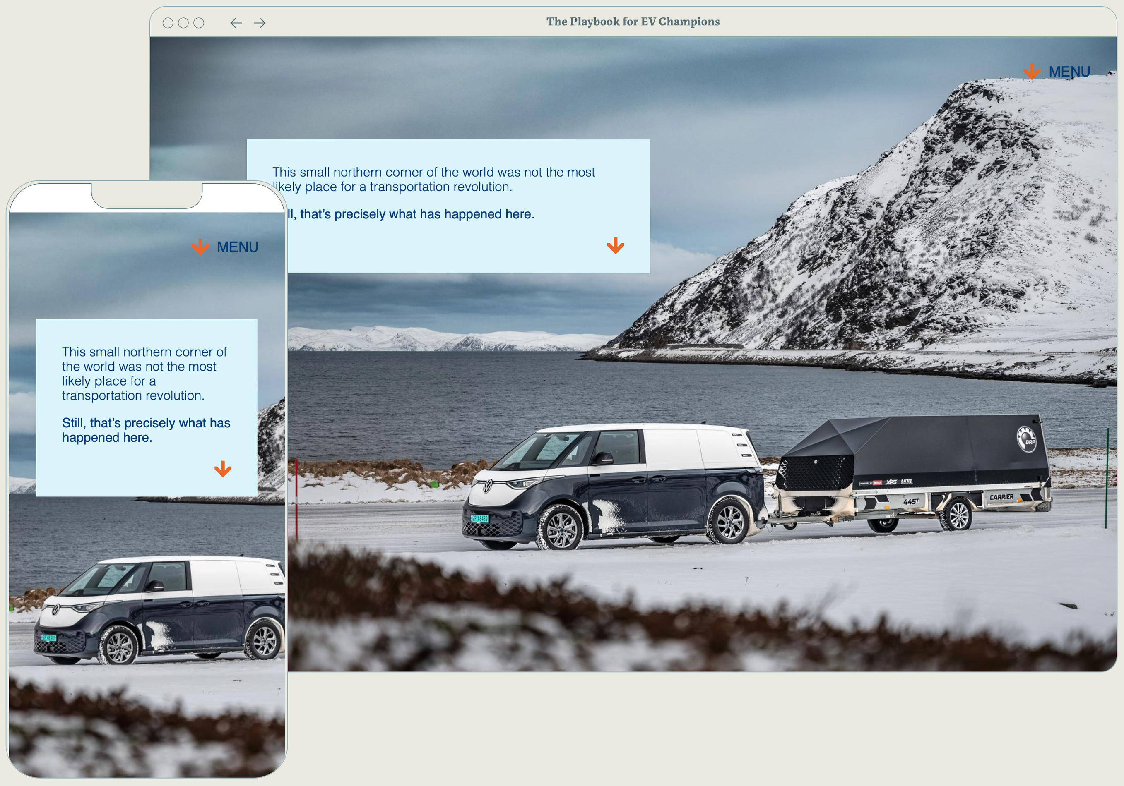
Task: Click the browser back arrow
Action: tap(236, 23)
